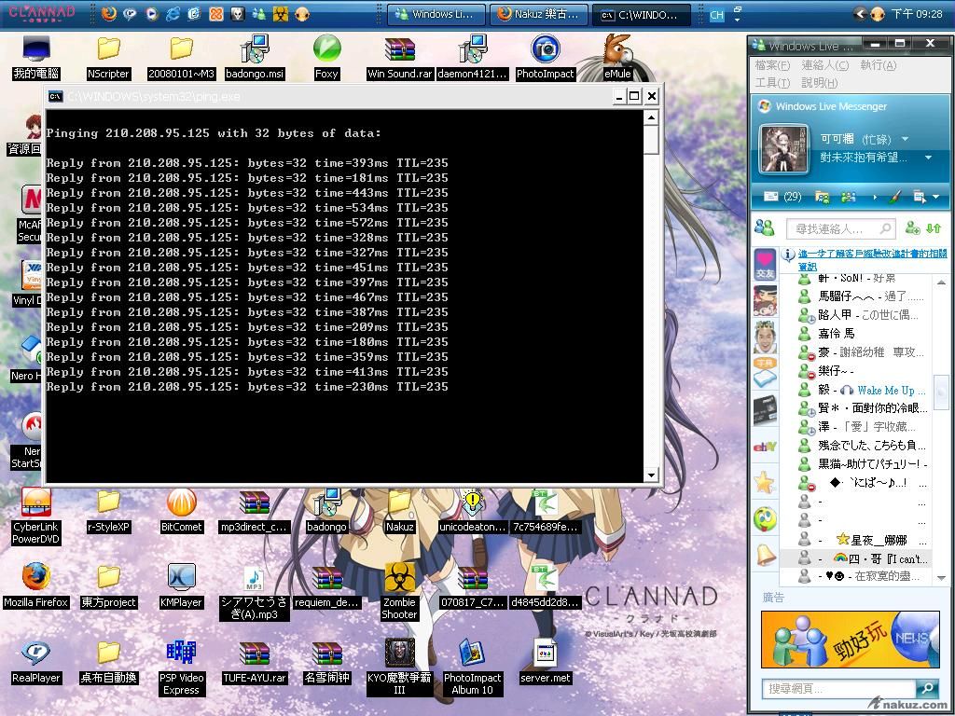Open the KMPlayer desktop icon

coord(181,585)
